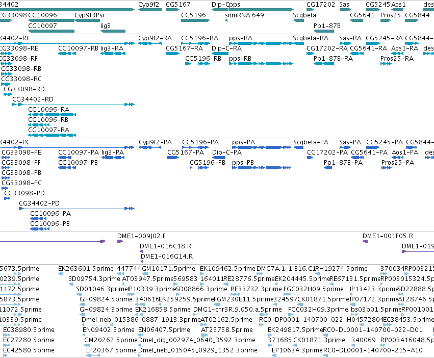Image resolution: width=434 pixels, height=358 pixels.
Task: Click the CG5196-PA CDS label
Action: pyautogui.click(x=200, y=142)
